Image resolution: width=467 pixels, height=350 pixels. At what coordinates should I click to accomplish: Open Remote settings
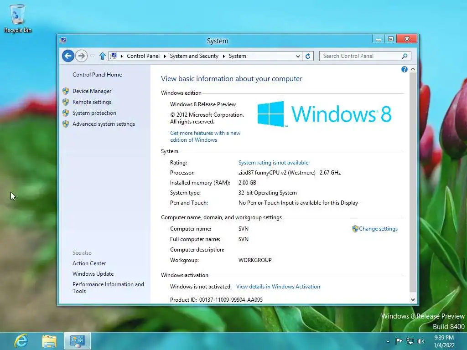[92, 102]
